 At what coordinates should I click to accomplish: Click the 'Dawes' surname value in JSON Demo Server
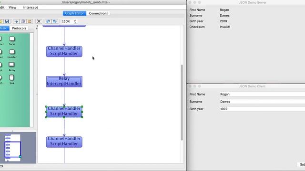pyautogui.click(x=224, y=16)
